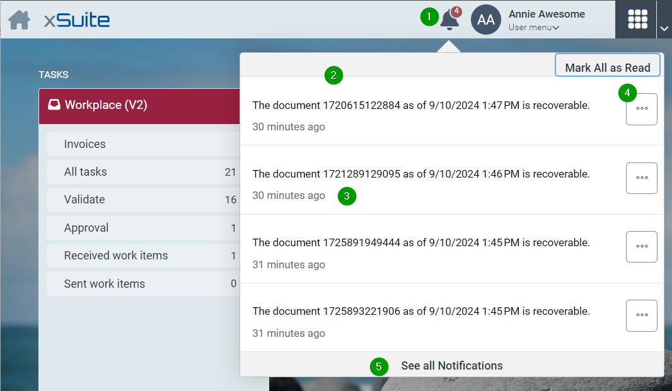Open the apps grid launcher

click(637, 20)
